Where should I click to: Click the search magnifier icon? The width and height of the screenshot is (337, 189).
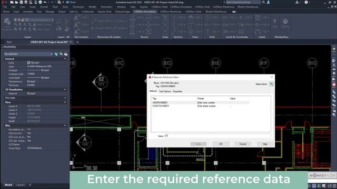(x=263, y=2)
